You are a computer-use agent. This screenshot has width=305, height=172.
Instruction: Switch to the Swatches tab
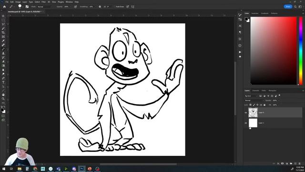click(255, 13)
